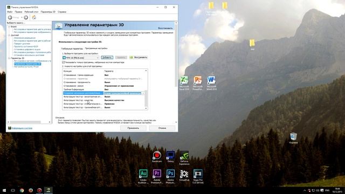
Task: Click the settings list vertical scrollbar thumb
Action: point(146,98)
